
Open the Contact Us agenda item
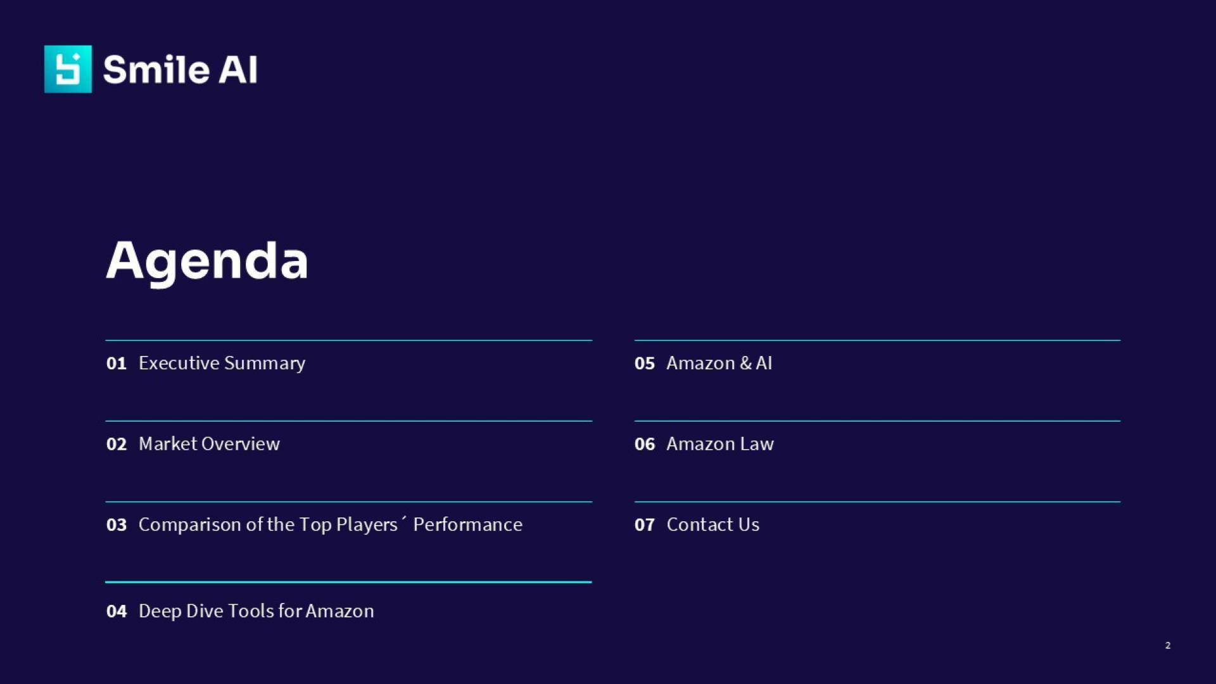click(x=712, y=524)
